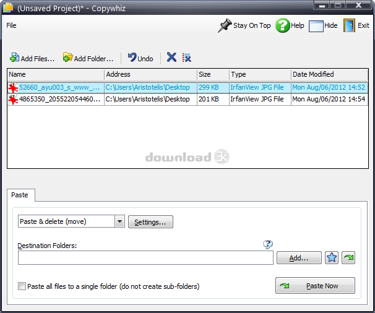Screen dimensions: 375x313
Task: Enable Paste all files to single folder
Action: point(22,286)
